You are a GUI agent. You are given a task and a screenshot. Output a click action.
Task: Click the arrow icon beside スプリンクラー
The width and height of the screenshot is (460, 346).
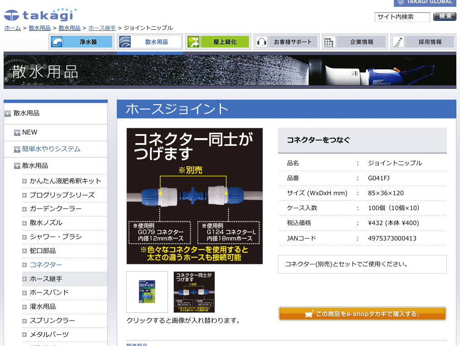tap(24, 321)
